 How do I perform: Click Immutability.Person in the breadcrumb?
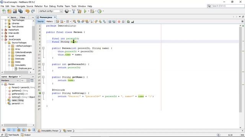coord(48,131)
